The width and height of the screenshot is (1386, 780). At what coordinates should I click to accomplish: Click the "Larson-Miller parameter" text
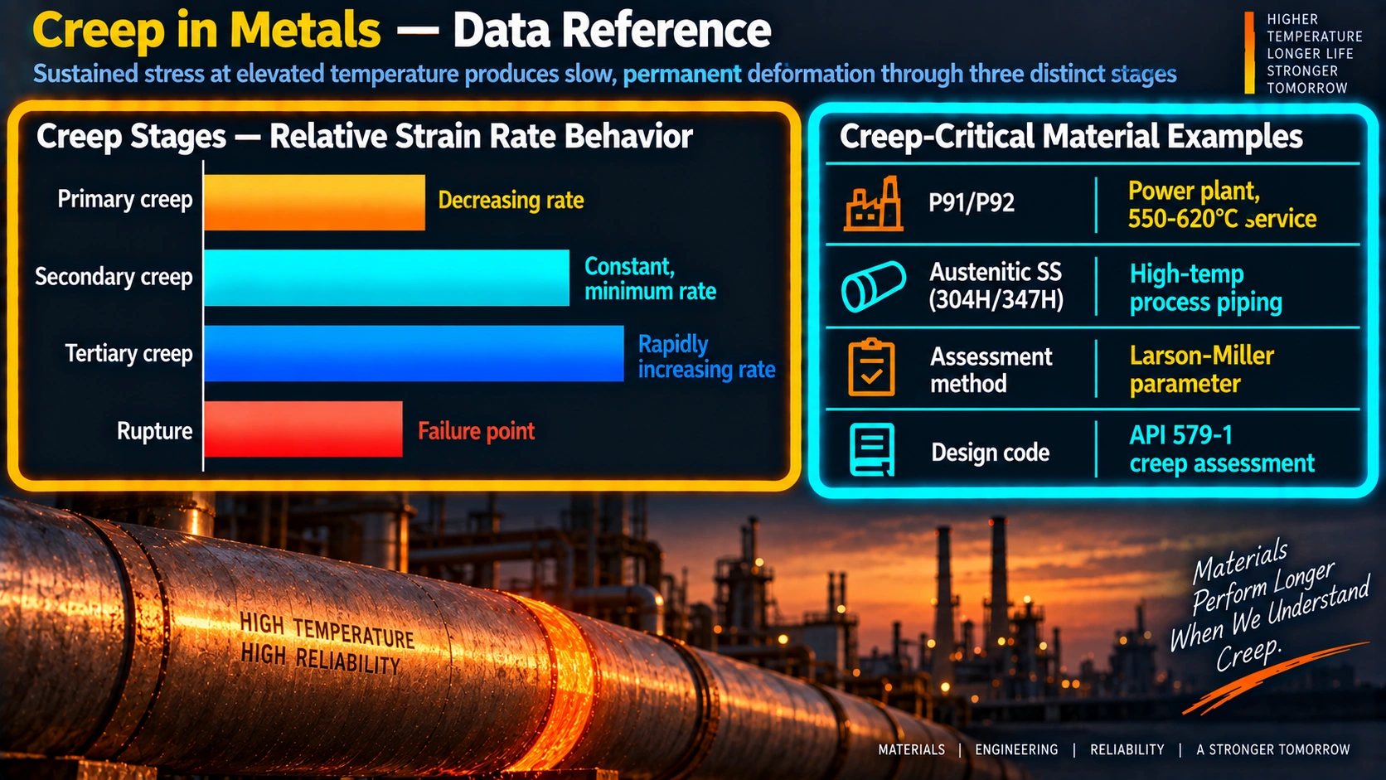[1202, 370]
